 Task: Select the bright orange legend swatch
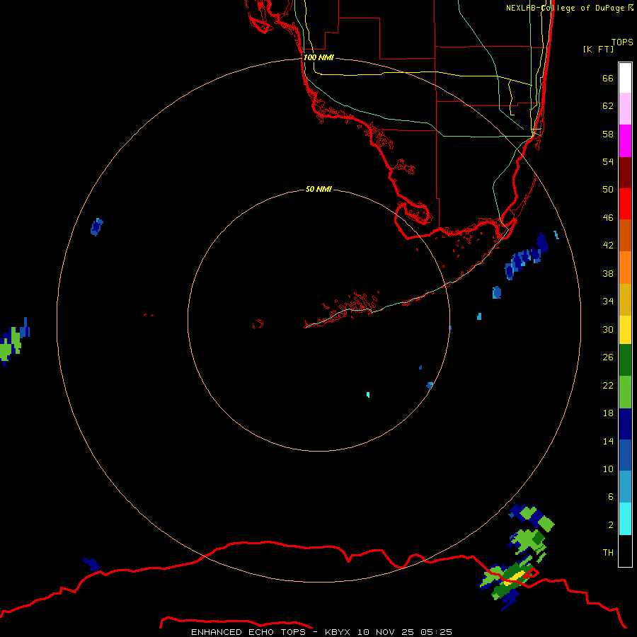[x=625, y=268]
